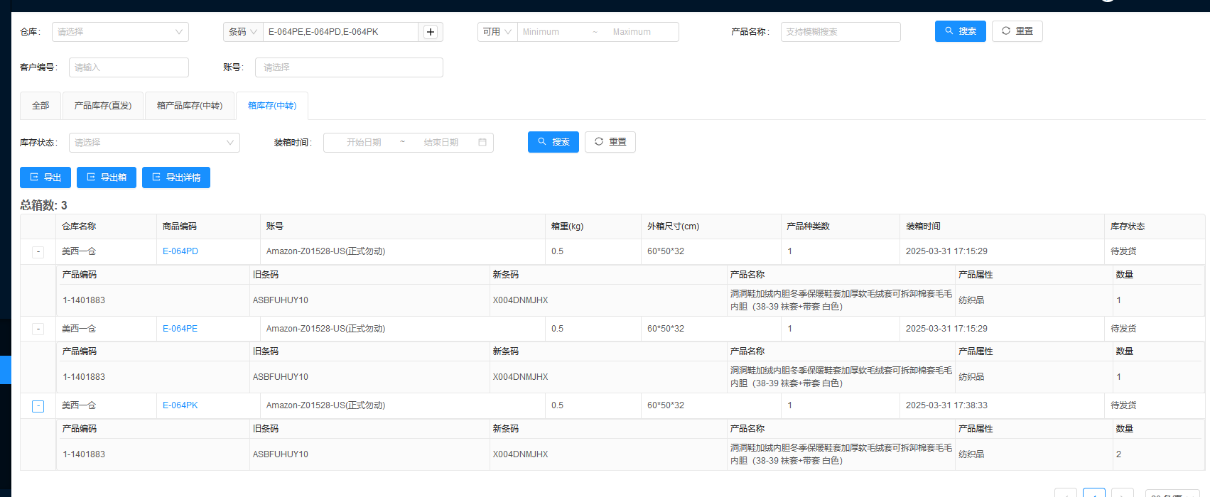Screen dimensions: 1210x497
Task: Click the Minimum quantity field
Action: [552, 32]
